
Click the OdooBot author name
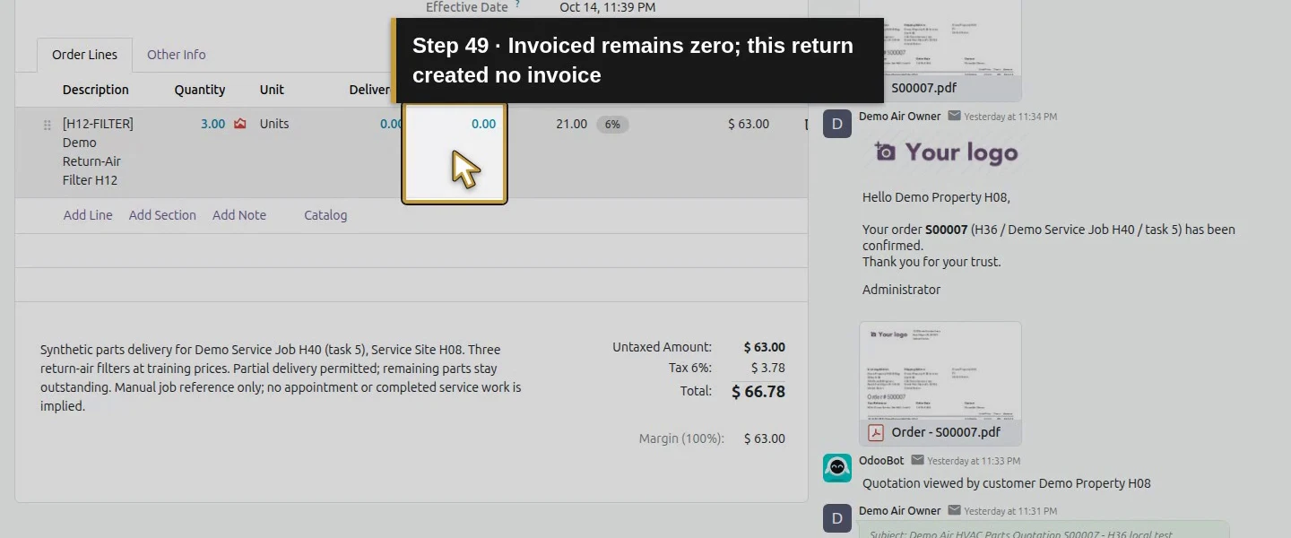tap(881, 460)
